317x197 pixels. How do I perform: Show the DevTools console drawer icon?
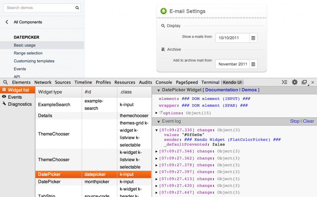point(285,82)
